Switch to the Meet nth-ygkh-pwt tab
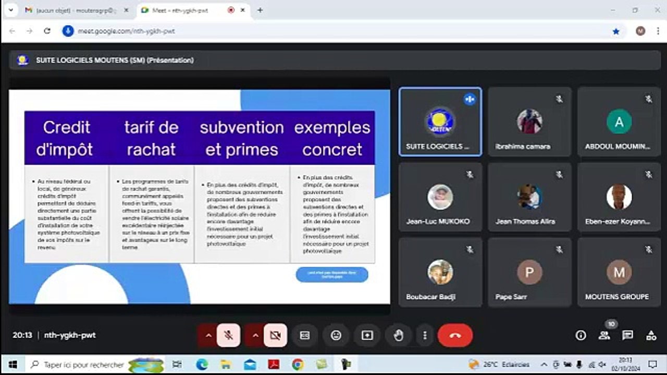The height and width of the screenshot is (375, 667). point(192,10)
